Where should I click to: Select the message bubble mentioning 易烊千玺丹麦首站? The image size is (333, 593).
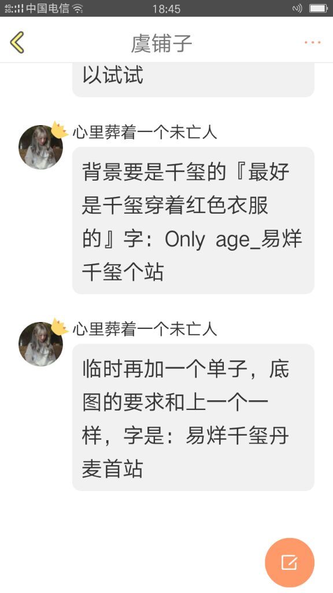point(193,418)
